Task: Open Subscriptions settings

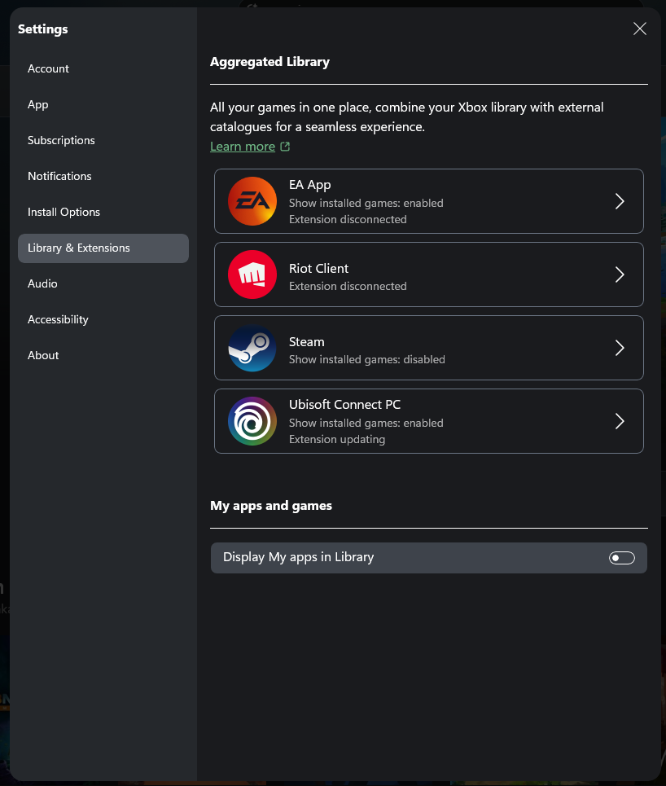Action: [103, 140]
